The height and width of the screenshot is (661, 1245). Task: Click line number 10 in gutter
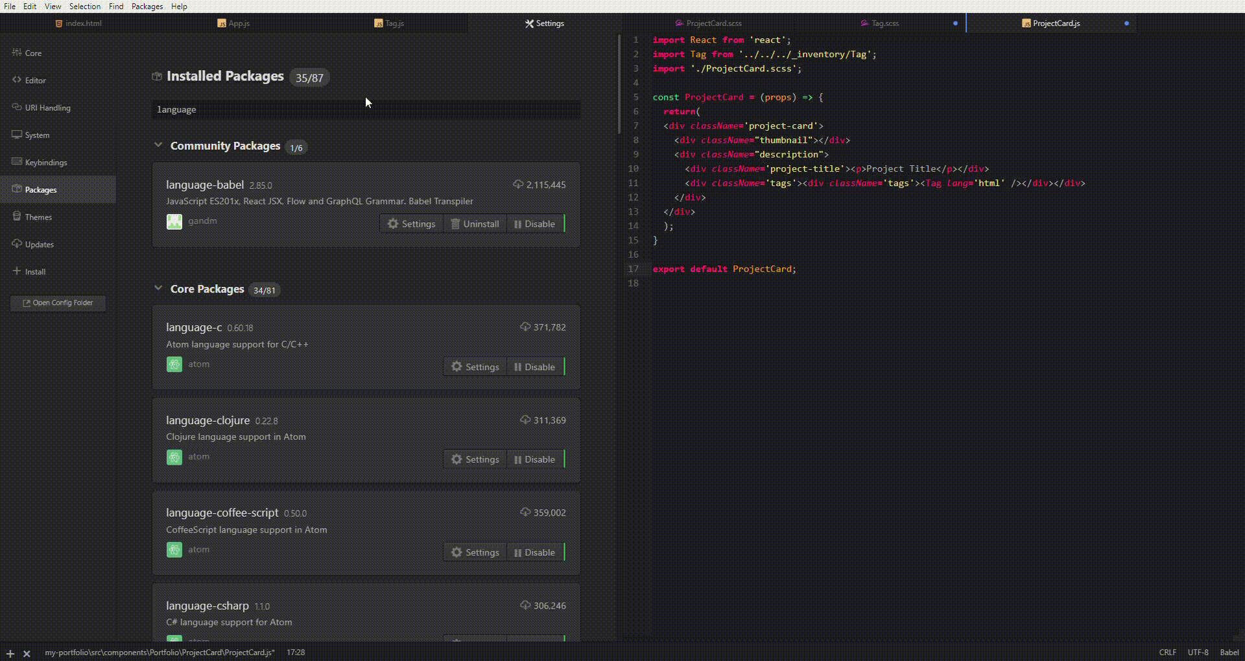pyautogui.click(x=634, y=168)
